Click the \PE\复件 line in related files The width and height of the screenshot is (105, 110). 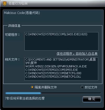(31, 63)
